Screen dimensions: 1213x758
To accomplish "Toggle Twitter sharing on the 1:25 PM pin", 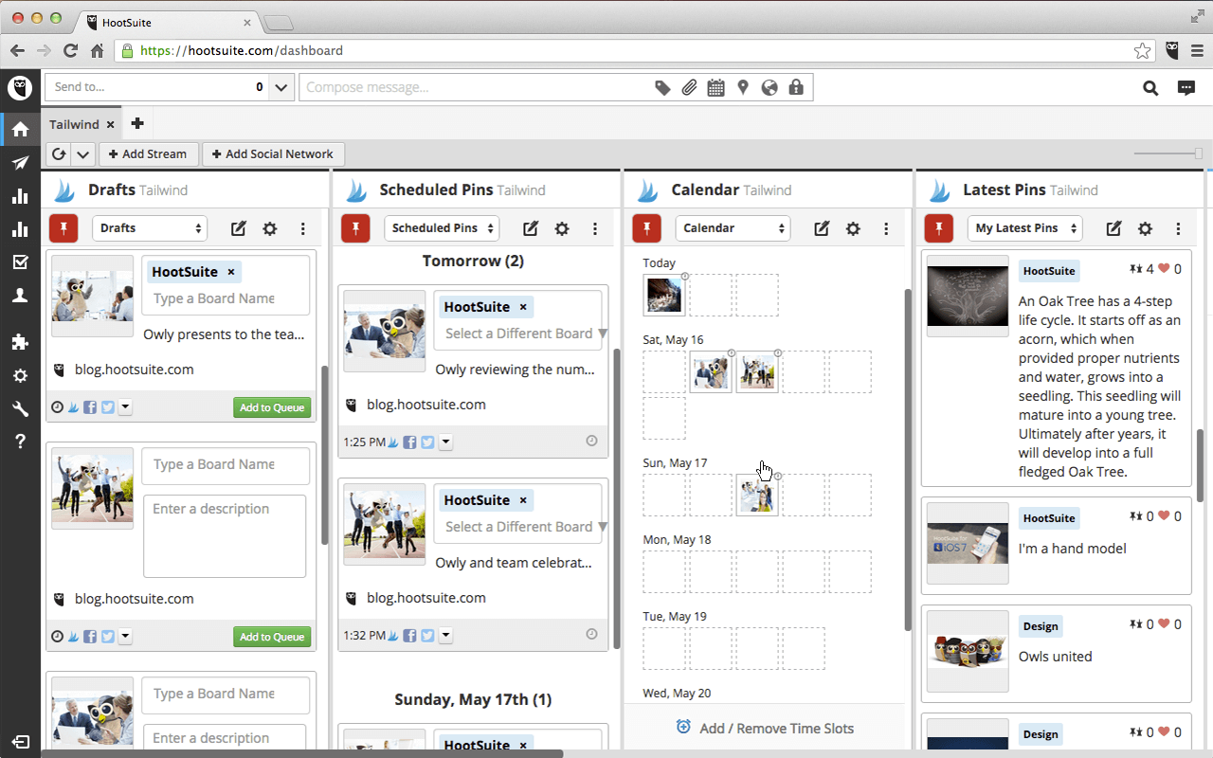I will pos(427,441).
